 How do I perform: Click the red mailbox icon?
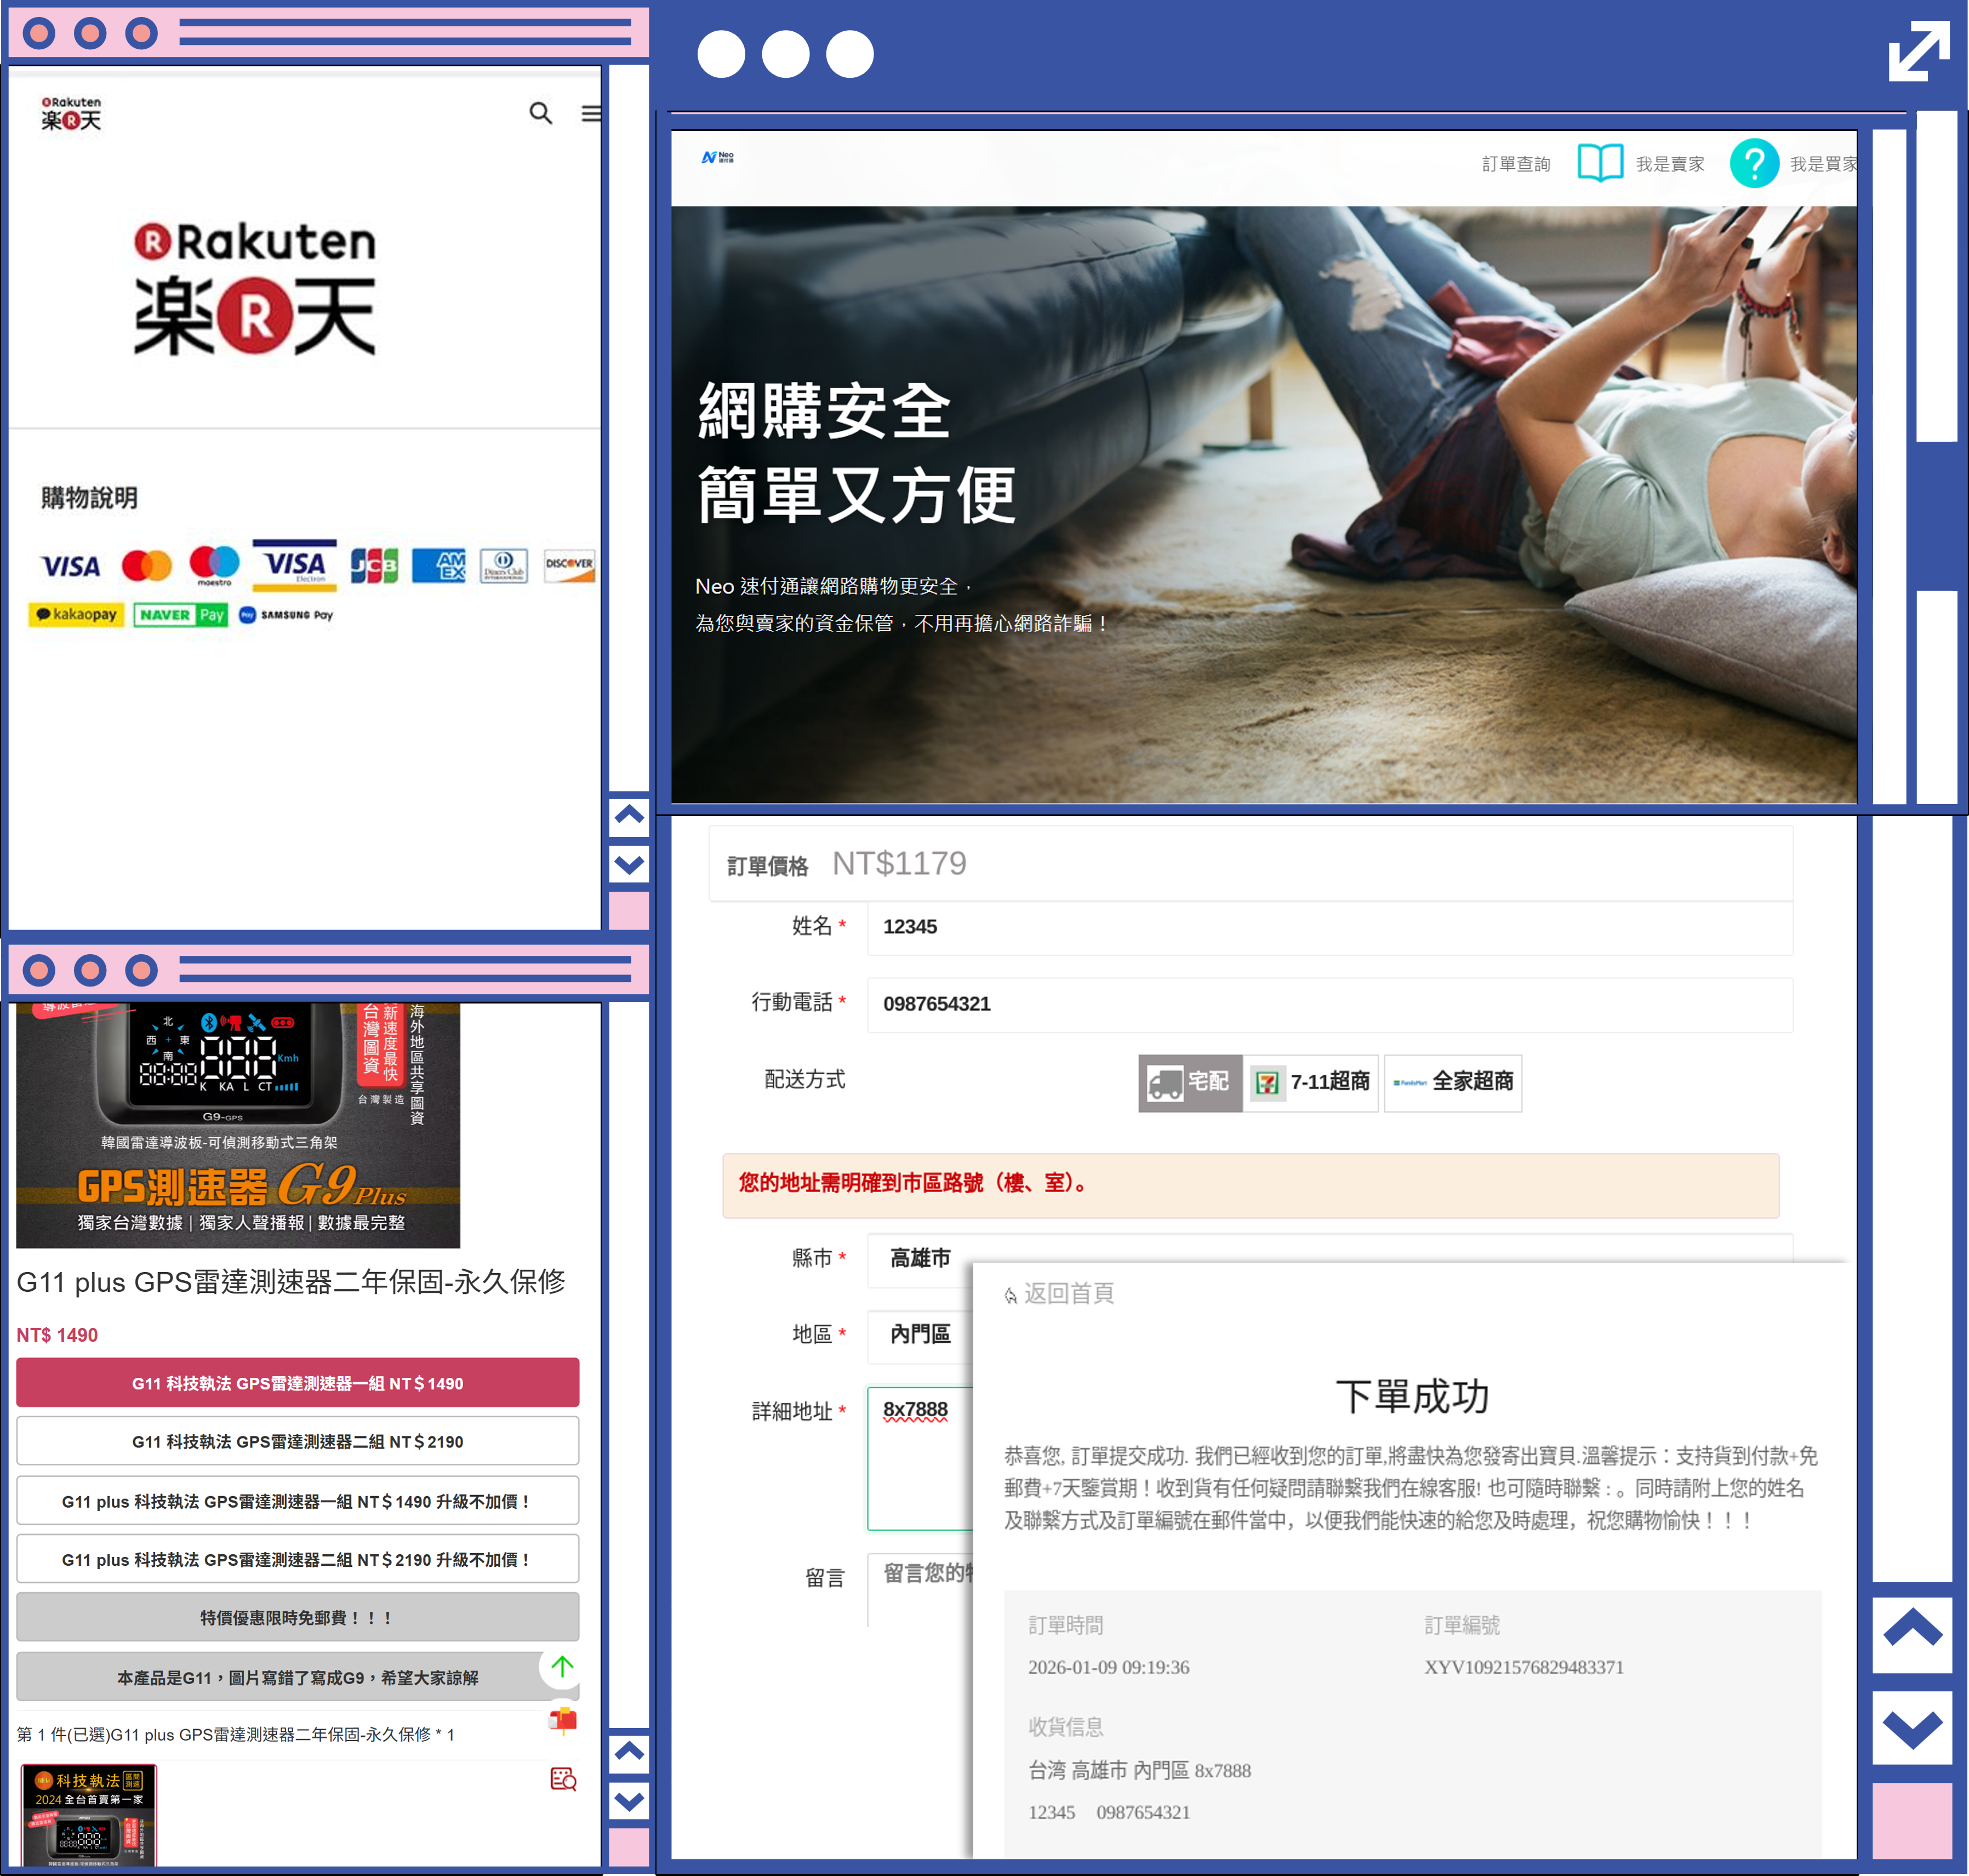563,1719
